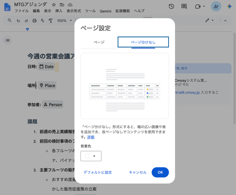This screenshot has height=195, width=236.
Task: Expand the video call options arrow
Action: (x=204, y=6)
